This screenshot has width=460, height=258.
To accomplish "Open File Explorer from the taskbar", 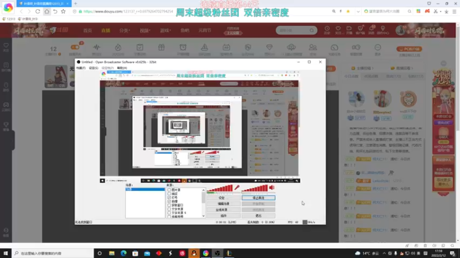I will [112, 253].
